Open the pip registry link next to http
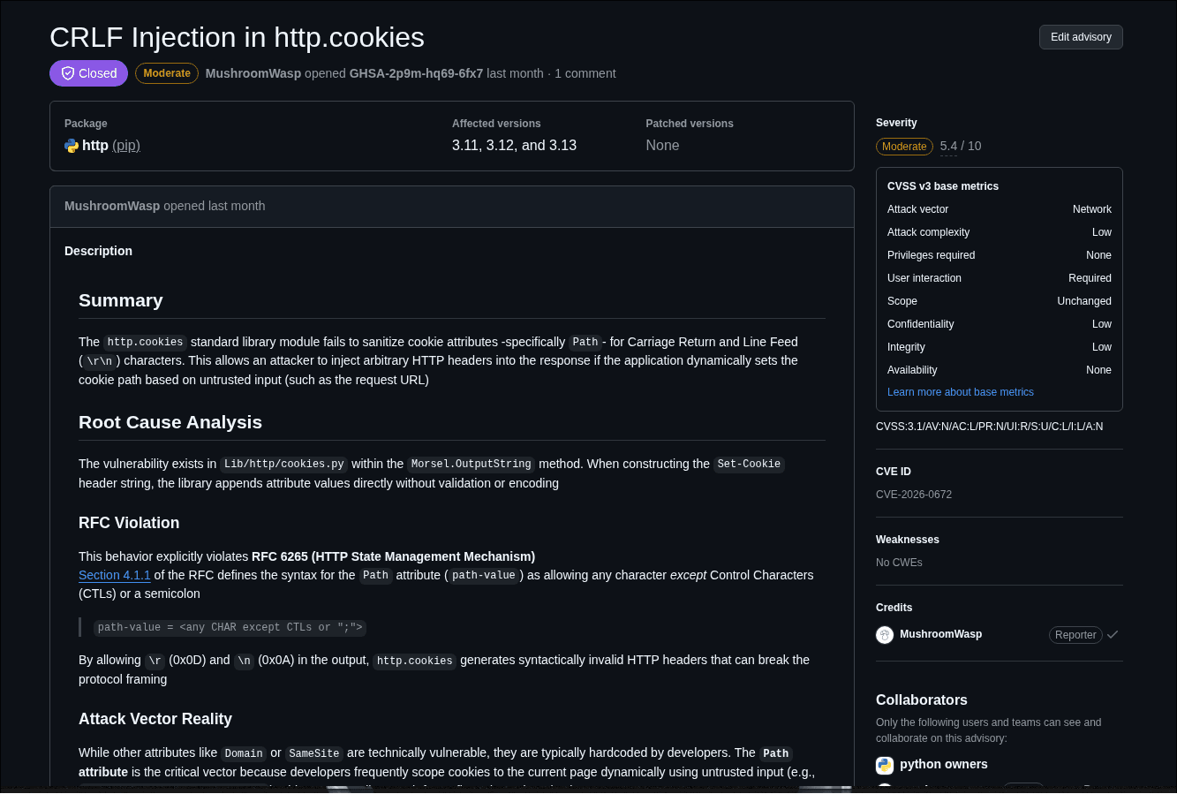1177x794 pixels. (x=126, y=146)
